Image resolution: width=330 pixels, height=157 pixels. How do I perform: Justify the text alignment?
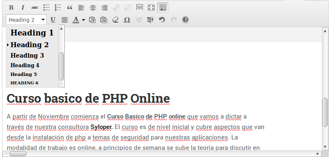65,20
